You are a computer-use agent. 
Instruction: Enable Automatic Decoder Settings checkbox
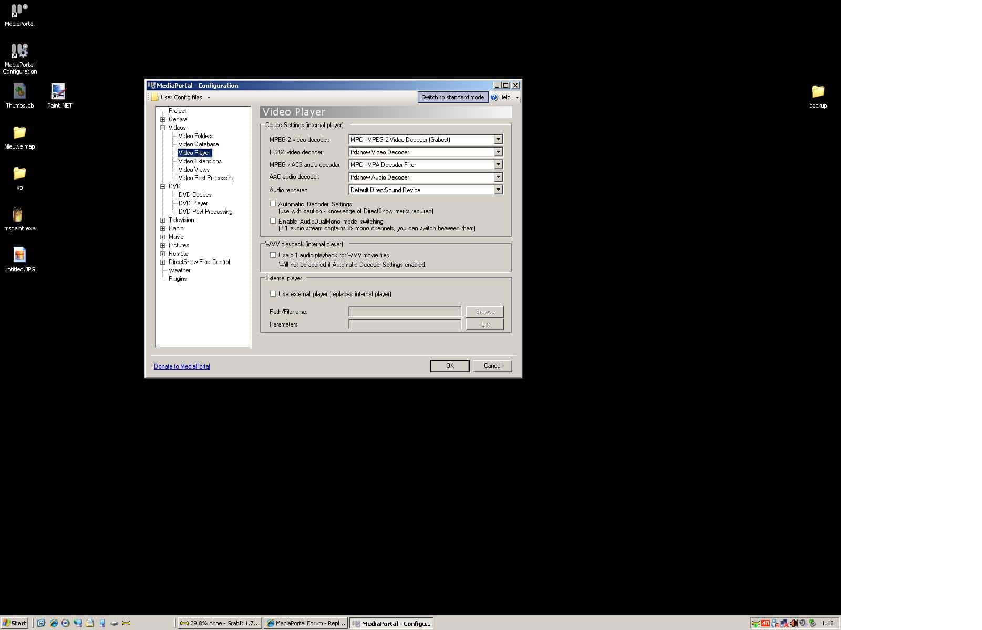point(273,204)
